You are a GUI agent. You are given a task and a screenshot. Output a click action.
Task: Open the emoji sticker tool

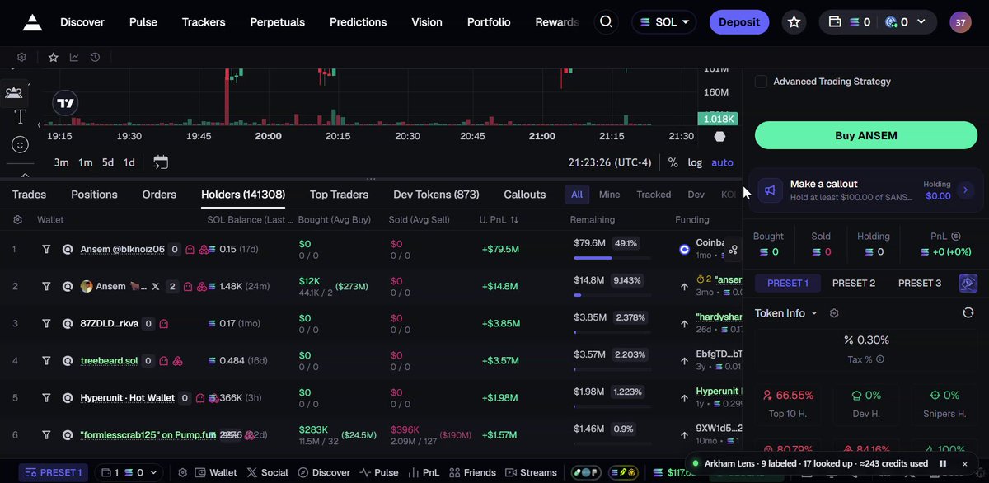click(20, 145)
